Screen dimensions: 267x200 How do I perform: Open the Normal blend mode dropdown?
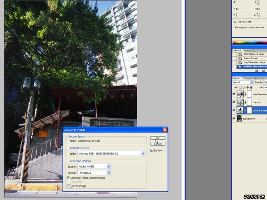[243, 82]
